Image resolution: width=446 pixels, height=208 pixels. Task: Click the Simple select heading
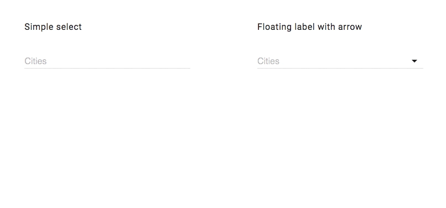point(53,27)
